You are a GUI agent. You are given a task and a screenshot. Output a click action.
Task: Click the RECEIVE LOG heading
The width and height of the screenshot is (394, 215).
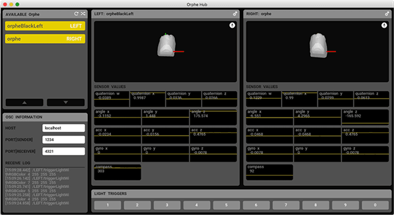pyautogui.click(x=18, y=163)
